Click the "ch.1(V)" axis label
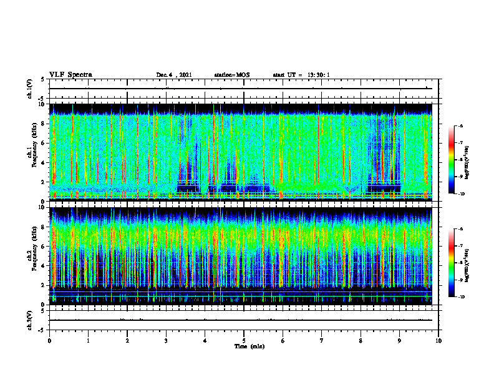The height and width of the screenshot is (382, 494). coord(29,89)
